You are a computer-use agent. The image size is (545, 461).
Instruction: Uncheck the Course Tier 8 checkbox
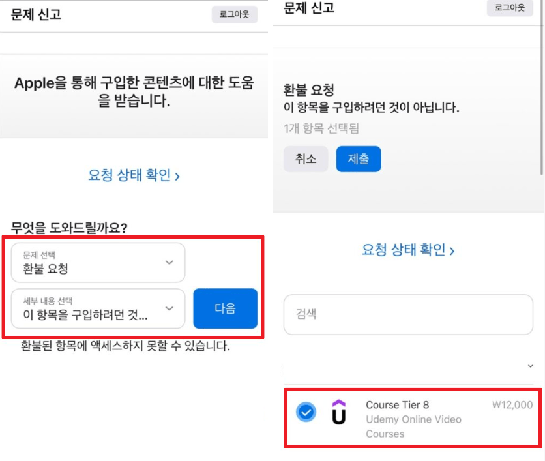point(306,412)
